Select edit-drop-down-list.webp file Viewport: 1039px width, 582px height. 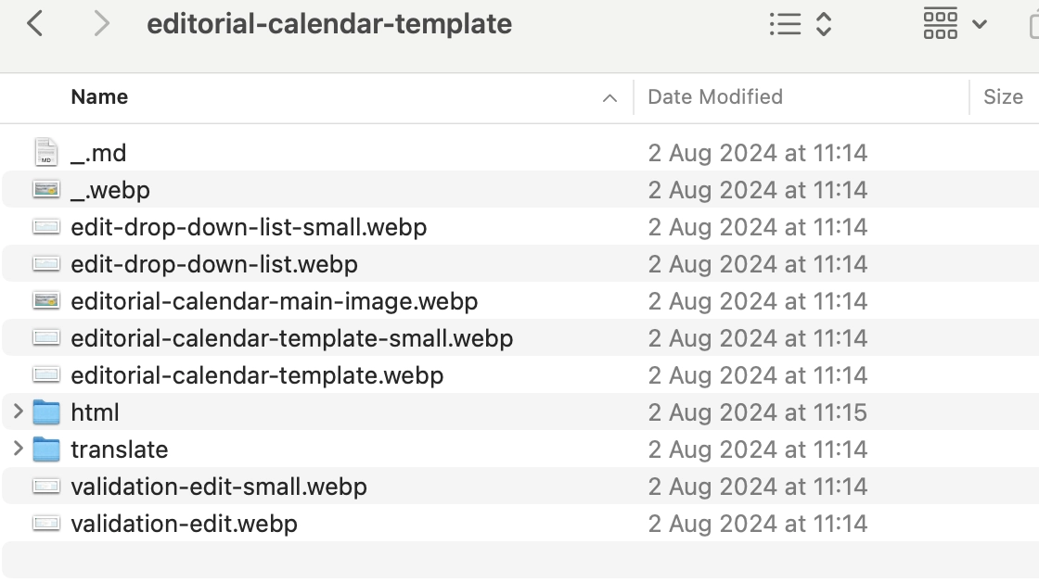pos(213,263)
